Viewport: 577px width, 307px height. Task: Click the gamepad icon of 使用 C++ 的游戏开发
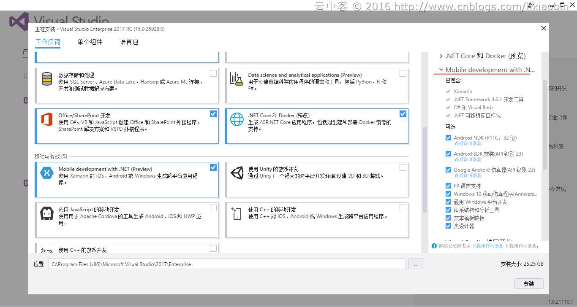coord(46,250)
